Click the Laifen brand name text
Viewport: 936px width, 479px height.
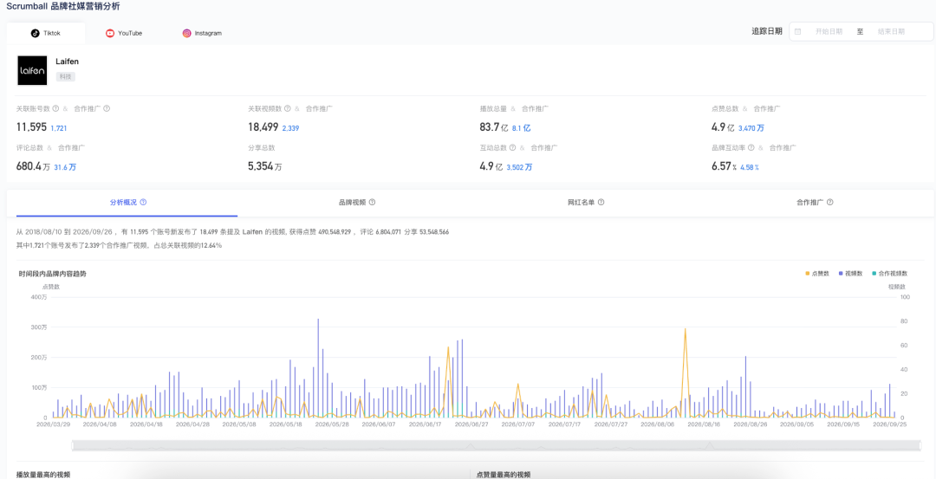(x=67, y=61)
